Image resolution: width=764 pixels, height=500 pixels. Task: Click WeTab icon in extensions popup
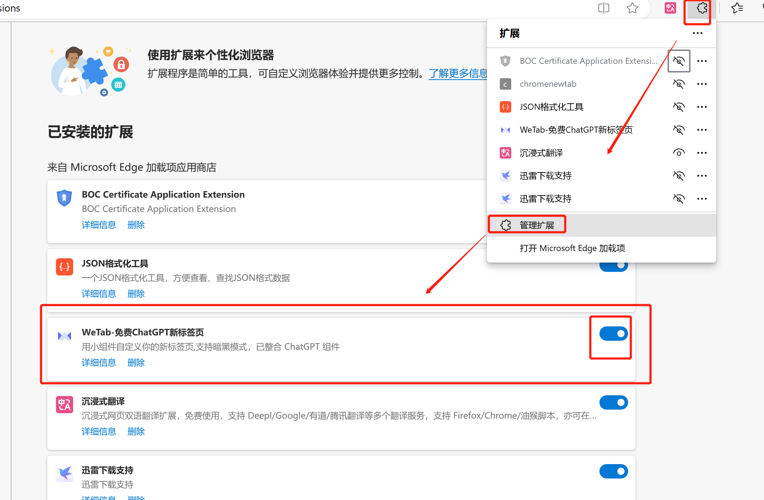(506, 130)
